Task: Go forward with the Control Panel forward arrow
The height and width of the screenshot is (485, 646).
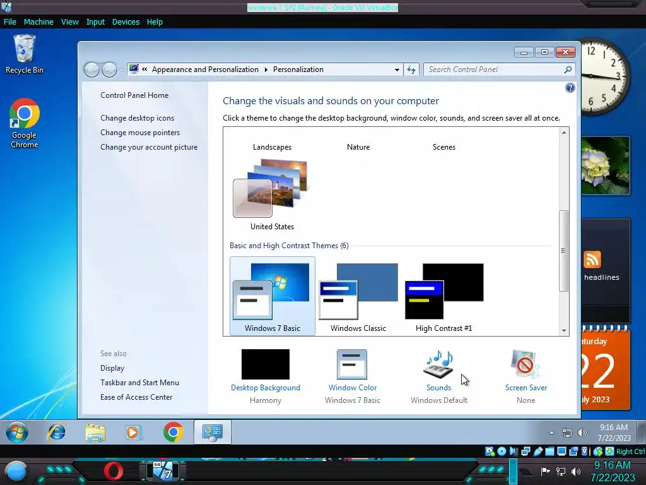Action: pyautogui.click(x=109, y=69)
